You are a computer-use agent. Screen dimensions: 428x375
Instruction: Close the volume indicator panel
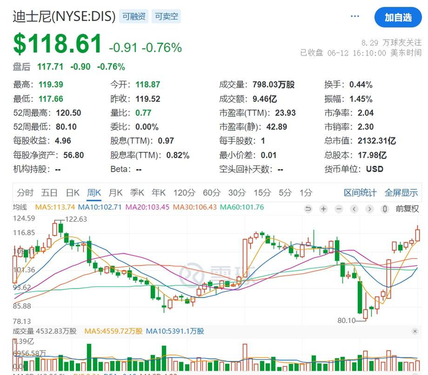point(415,331)
